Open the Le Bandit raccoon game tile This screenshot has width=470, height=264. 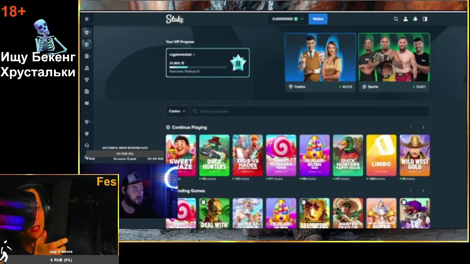(x=415, y=213)
